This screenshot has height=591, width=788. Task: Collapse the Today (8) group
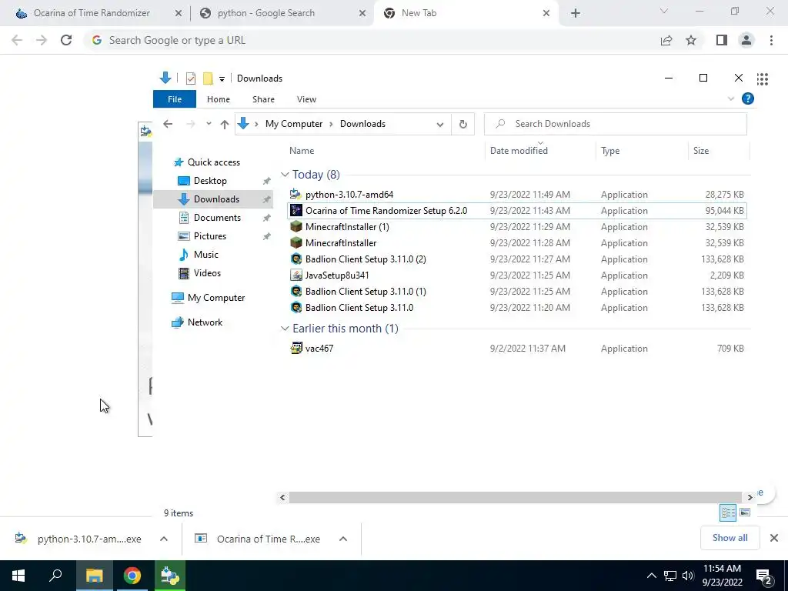[285, 175]
